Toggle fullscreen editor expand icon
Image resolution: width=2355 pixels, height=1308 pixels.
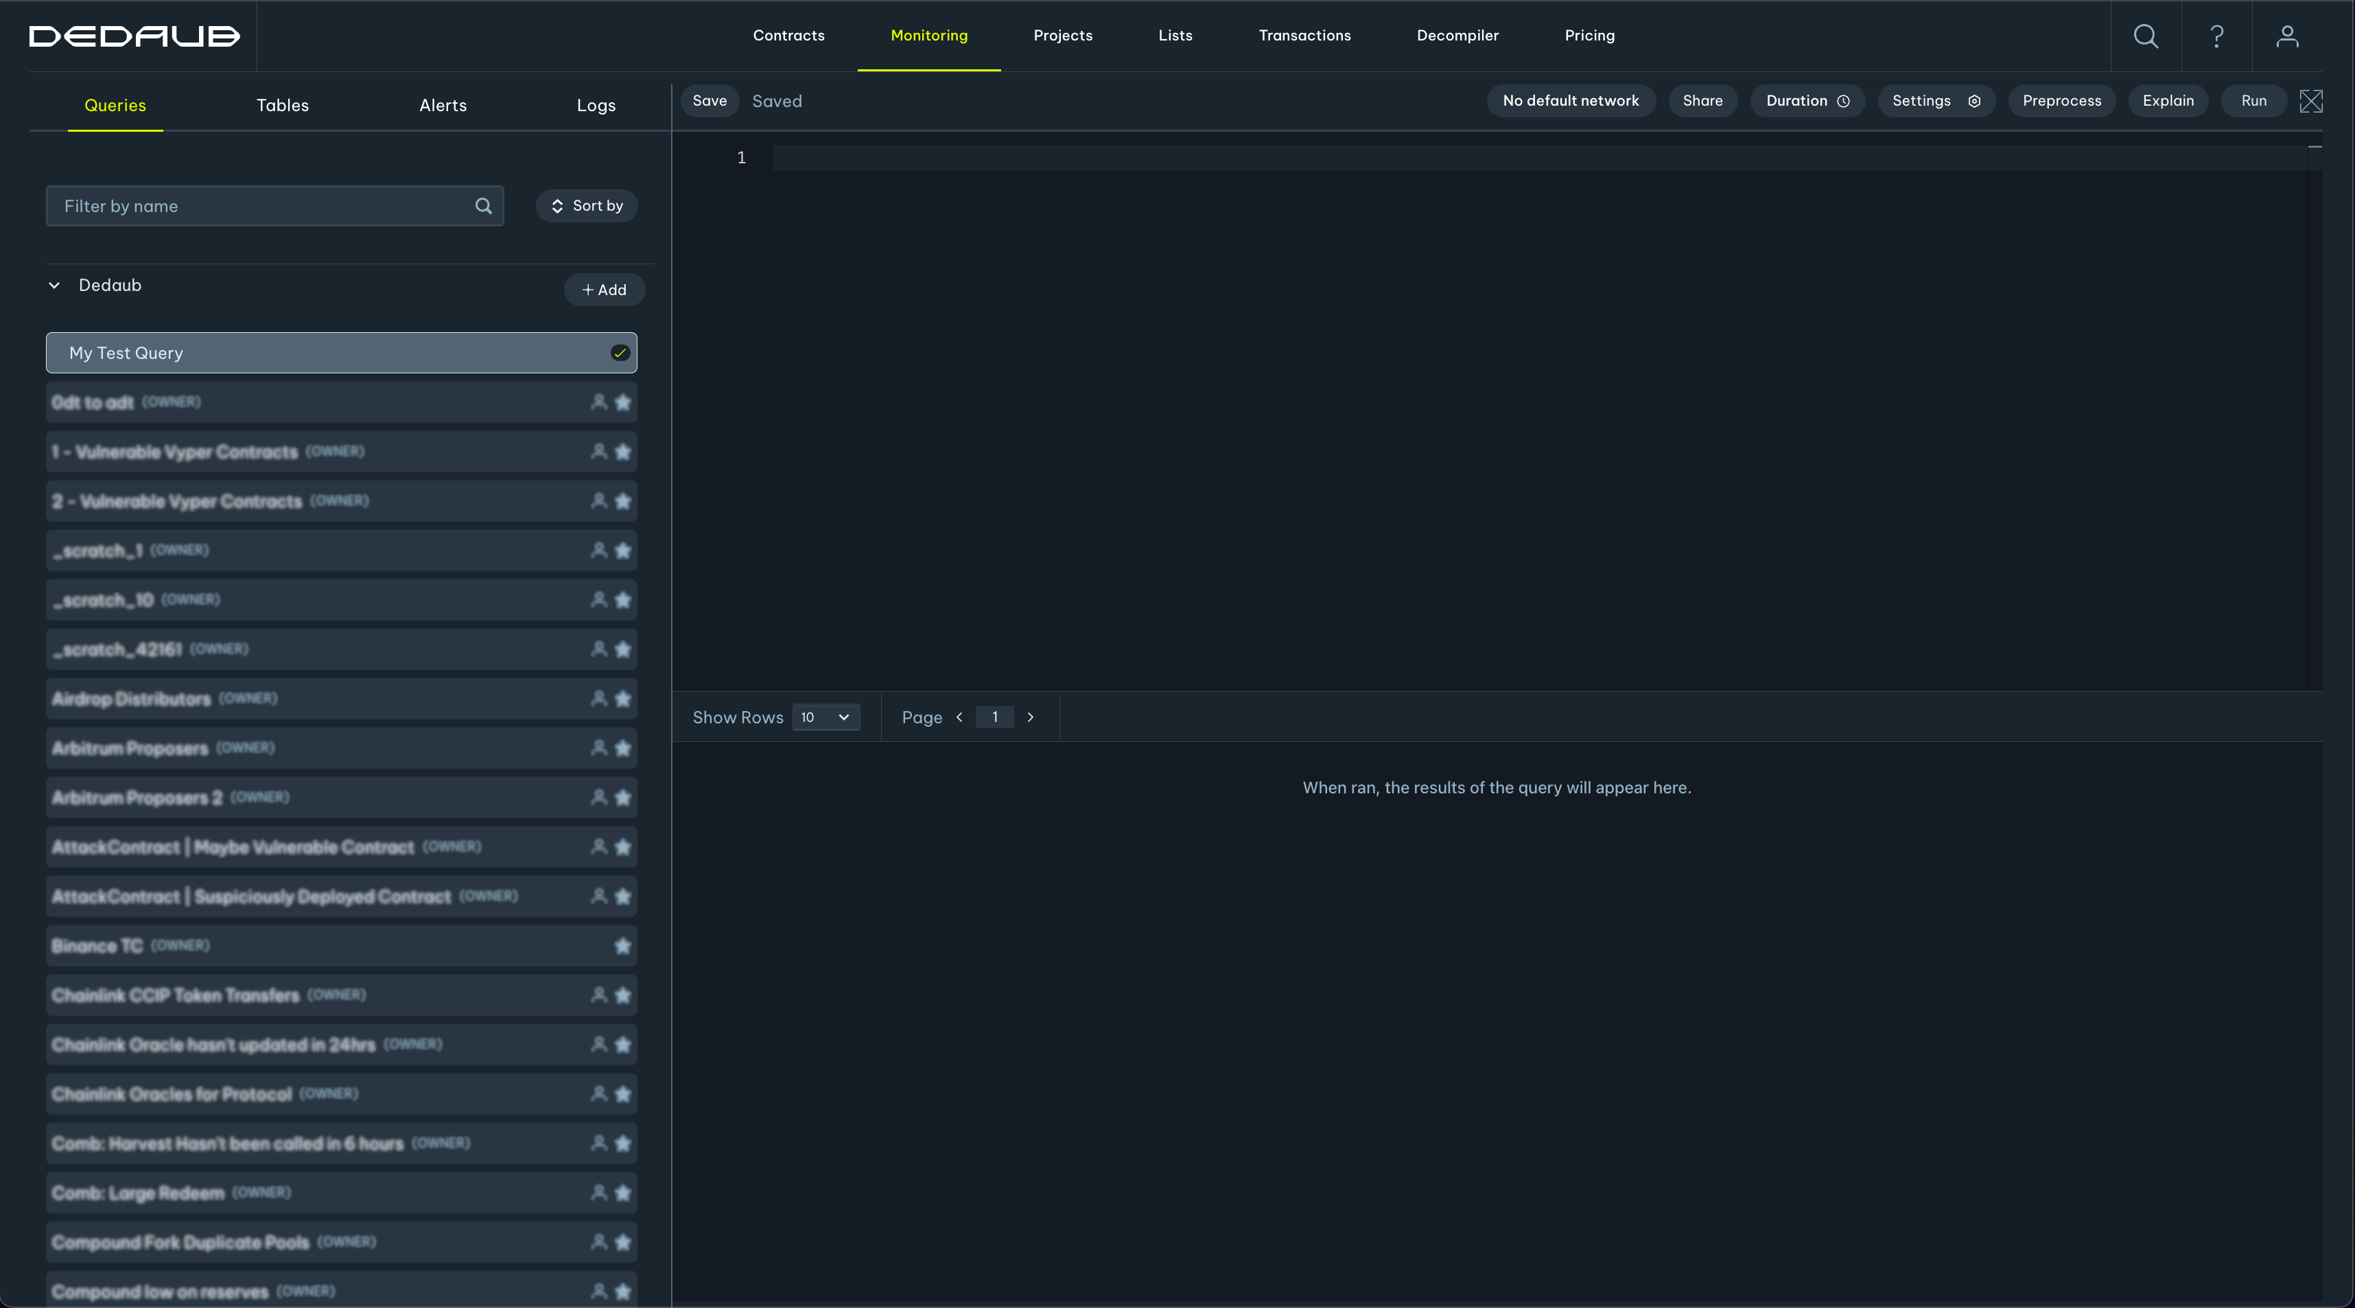pos(2310,101)
